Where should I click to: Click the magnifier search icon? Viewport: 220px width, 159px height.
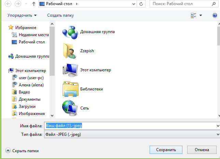pyautogui.click(x=214, y=4)
